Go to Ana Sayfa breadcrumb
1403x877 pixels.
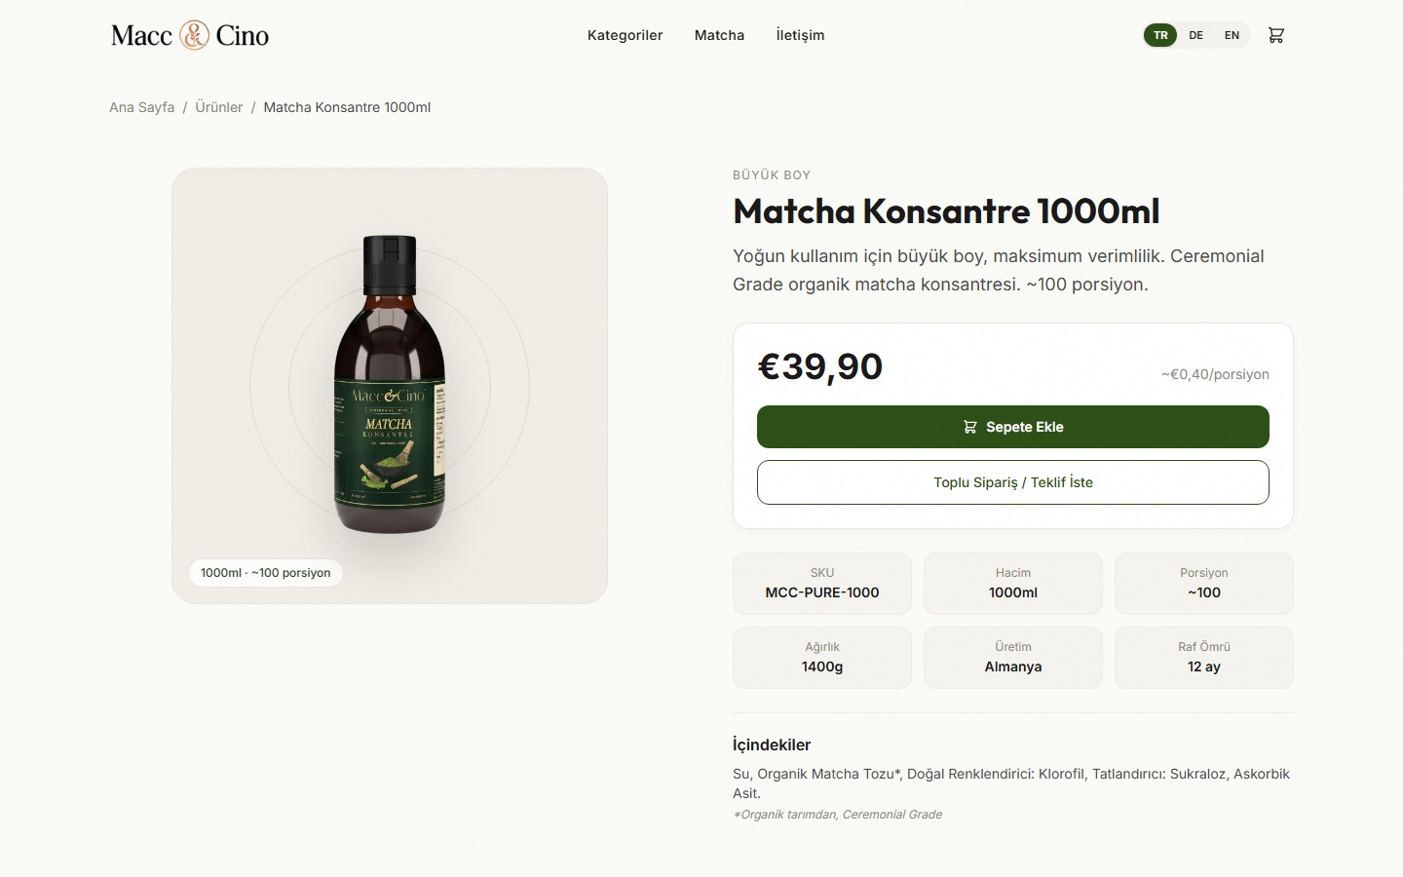(141, 107)
